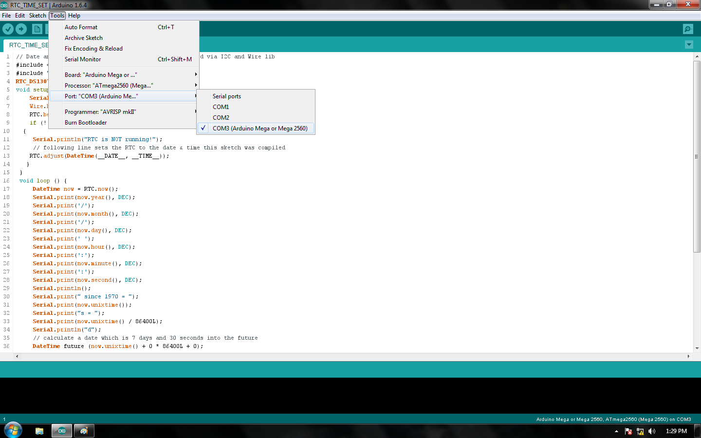Click the RTC_TIME_SET | Arduino 1.6.4 title text
This screenshot has height=438, width=701.
click(48, 5)
